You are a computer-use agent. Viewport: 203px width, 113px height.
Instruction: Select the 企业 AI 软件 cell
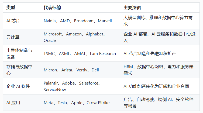[21, 86]
